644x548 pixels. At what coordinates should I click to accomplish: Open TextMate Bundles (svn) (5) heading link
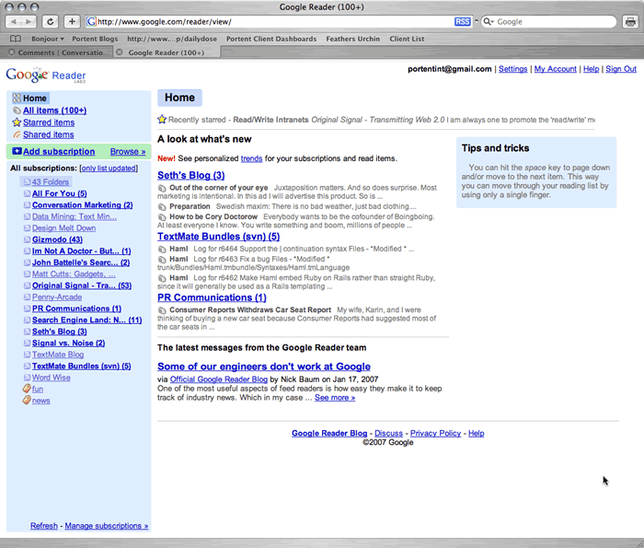[x=219, y=237]
